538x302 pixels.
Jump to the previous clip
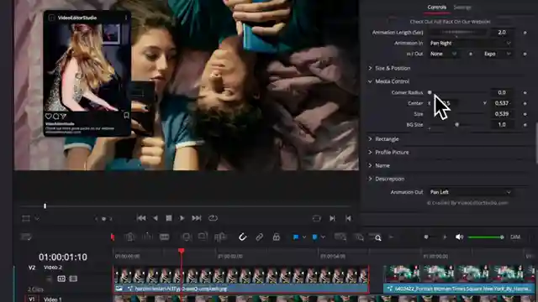tap(348, 218)
